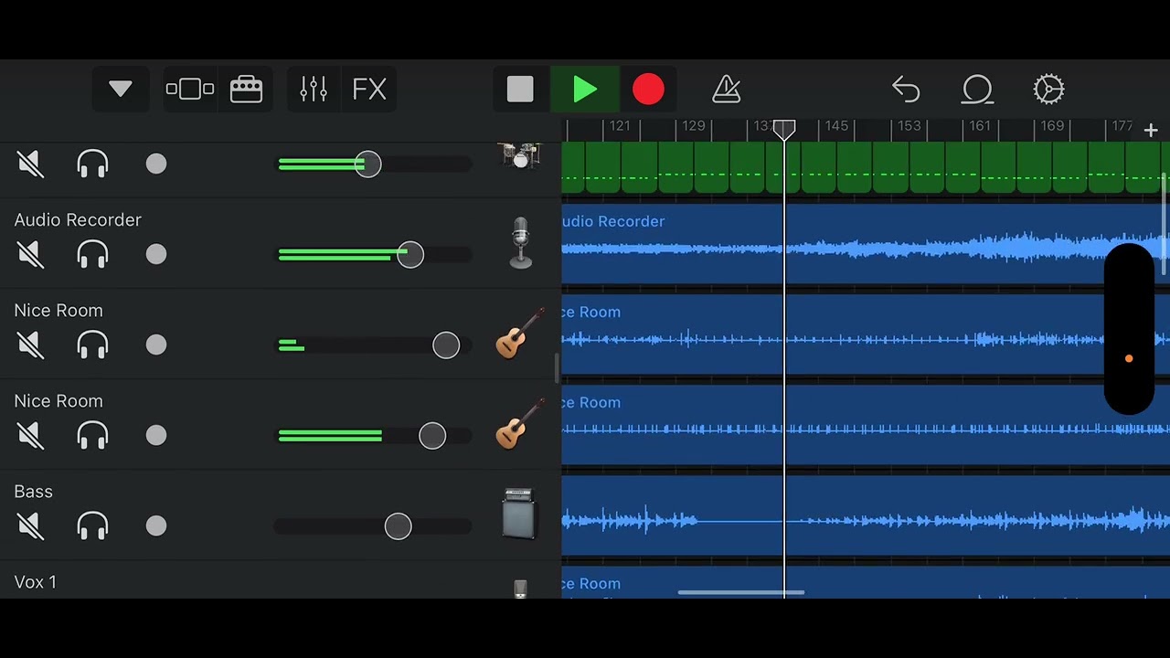Jump to bar 145 on the ruler
Screen dimensions: 1170x658
836,126
